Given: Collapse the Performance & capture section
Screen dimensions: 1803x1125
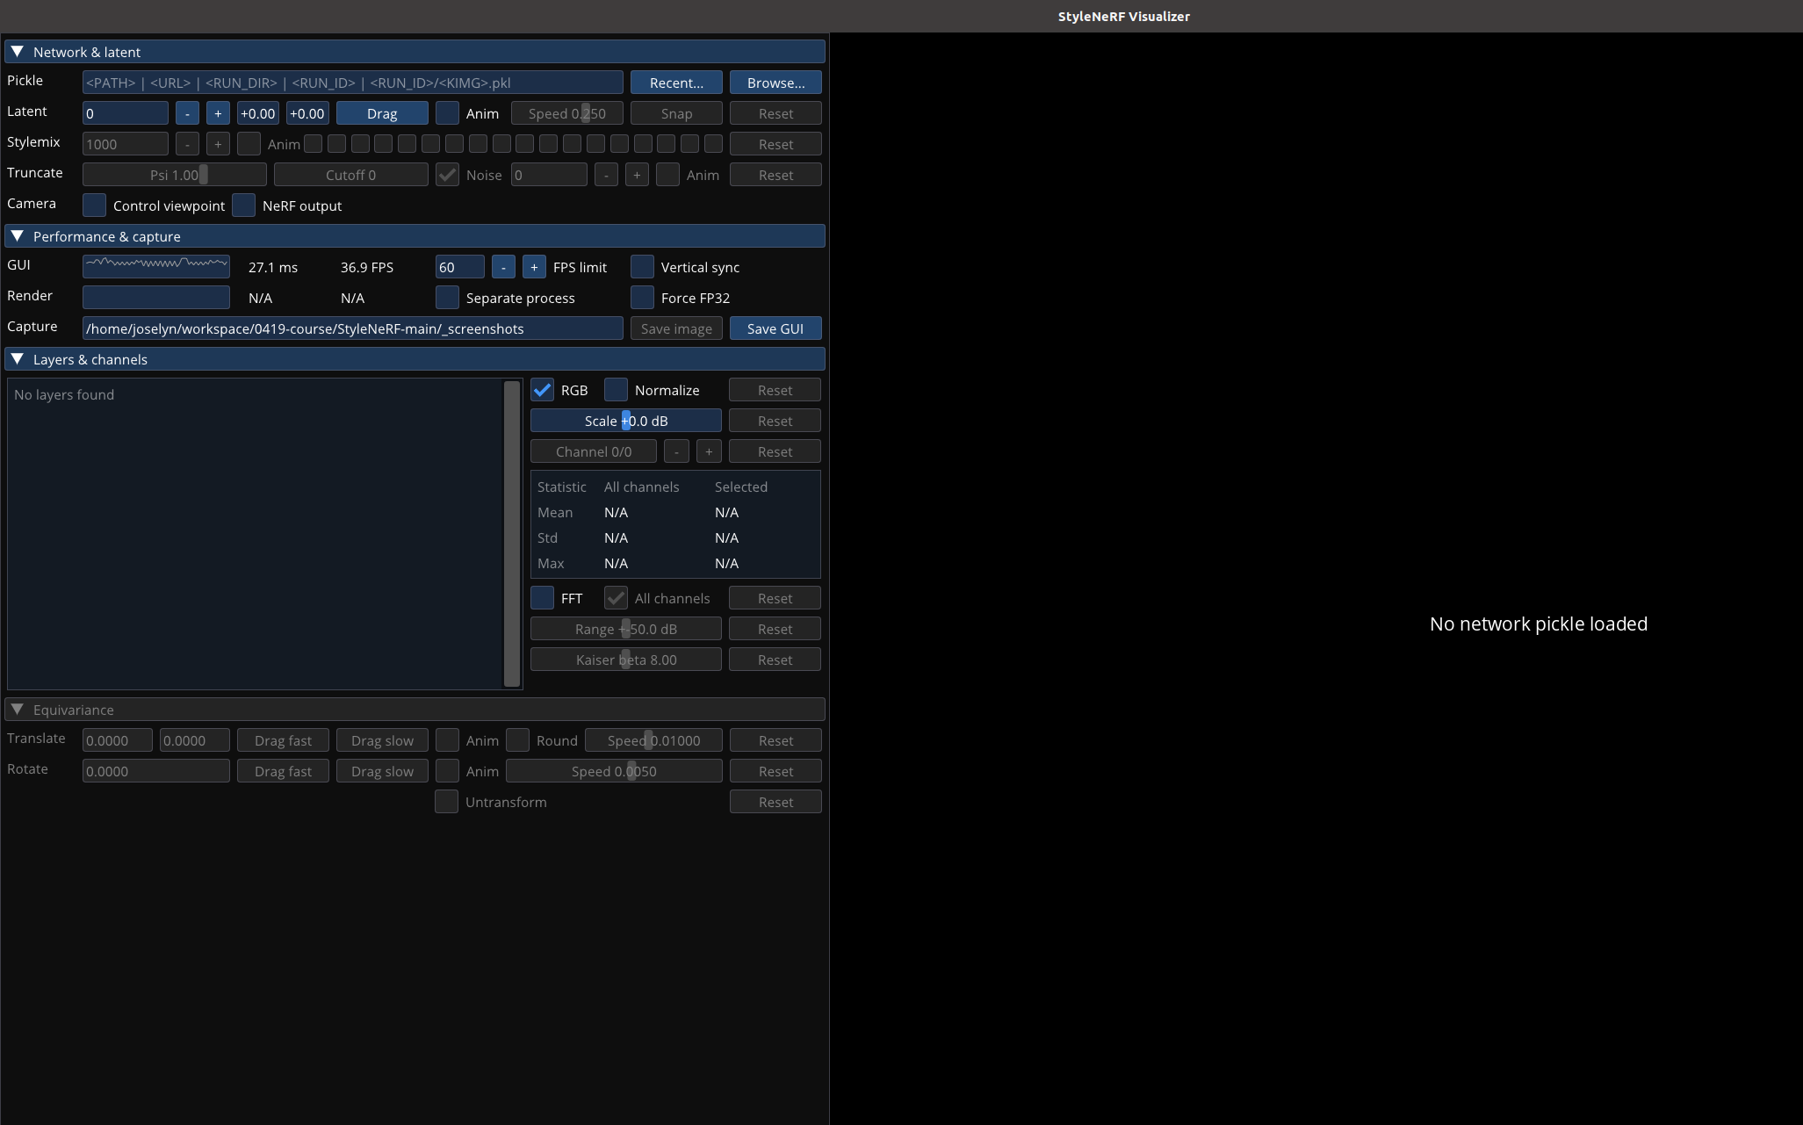Looking at the screenshot, I should [x=18, y=236].
